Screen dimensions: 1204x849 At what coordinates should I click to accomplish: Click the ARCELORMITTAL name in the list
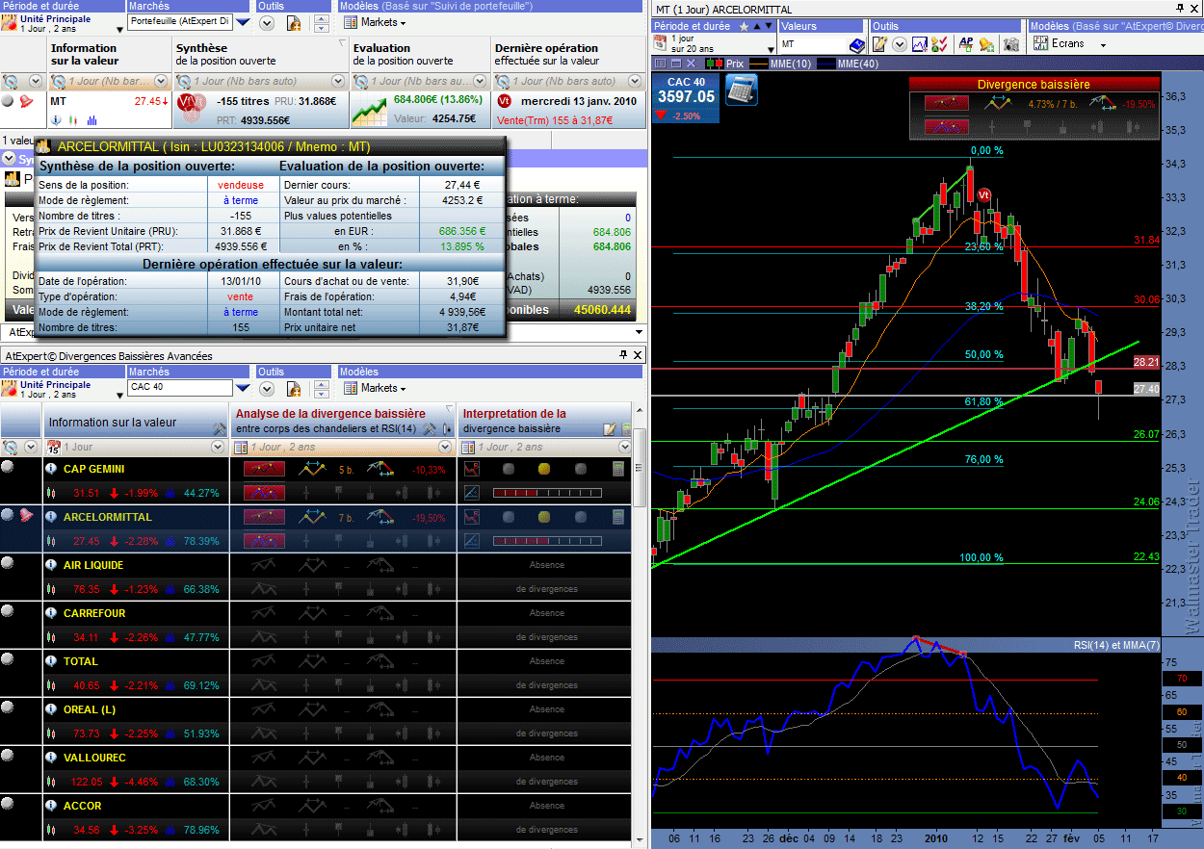click(108, 517)
